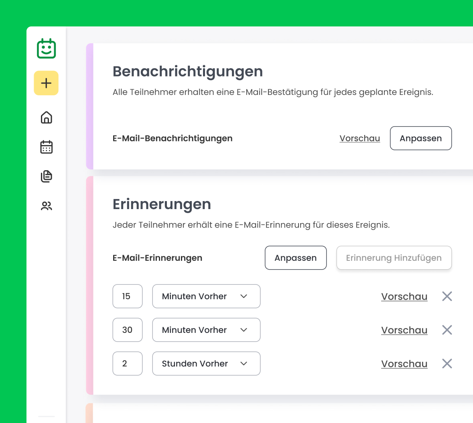The width and height of the screenshot is (473, 423).
Task: Delete the 30 minutes reminder
Action: tap(447, 330)
